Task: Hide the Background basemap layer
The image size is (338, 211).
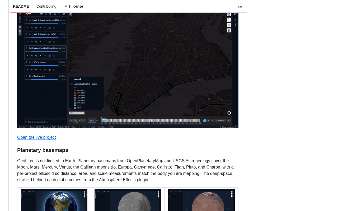Action: point(30,76)
